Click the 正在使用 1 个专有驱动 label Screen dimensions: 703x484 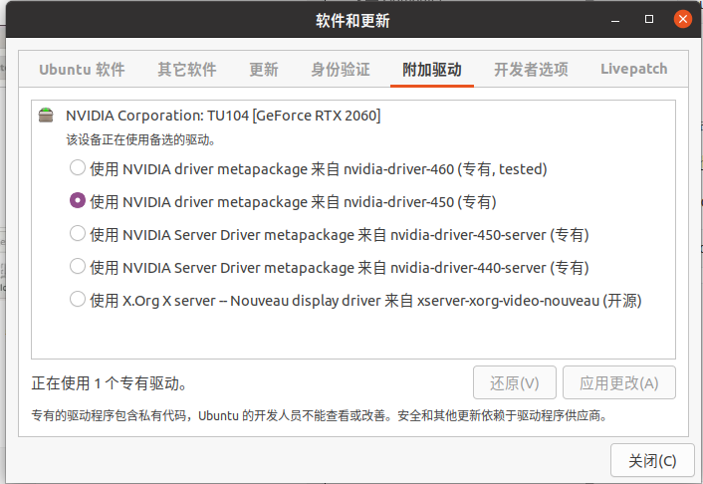pyautogui.click(x=110, y=383)
